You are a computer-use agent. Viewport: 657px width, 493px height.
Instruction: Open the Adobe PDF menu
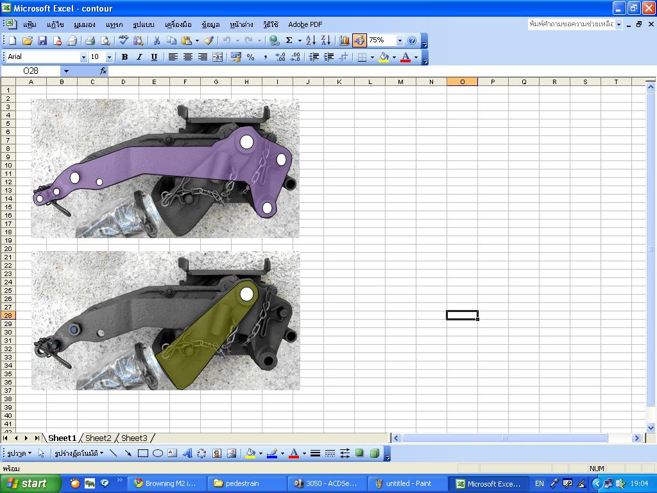[305, 24]
